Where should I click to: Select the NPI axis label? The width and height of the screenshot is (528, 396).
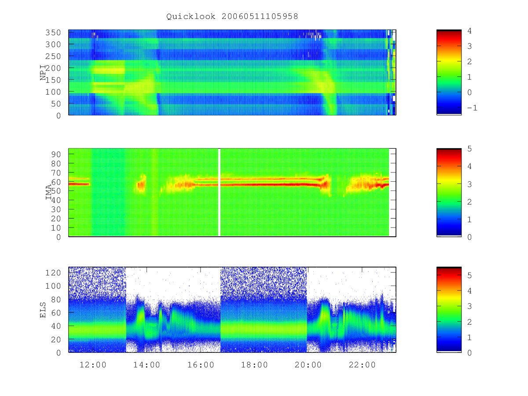click(43, 72)
